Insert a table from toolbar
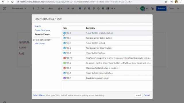Screen dimensions: 184x103 click(103, 9)
